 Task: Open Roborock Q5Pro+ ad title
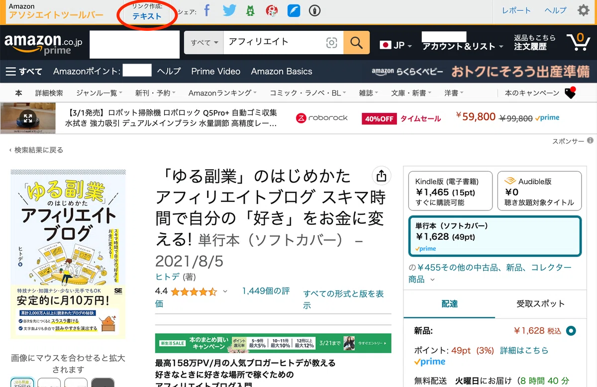(x=171, y=118)
